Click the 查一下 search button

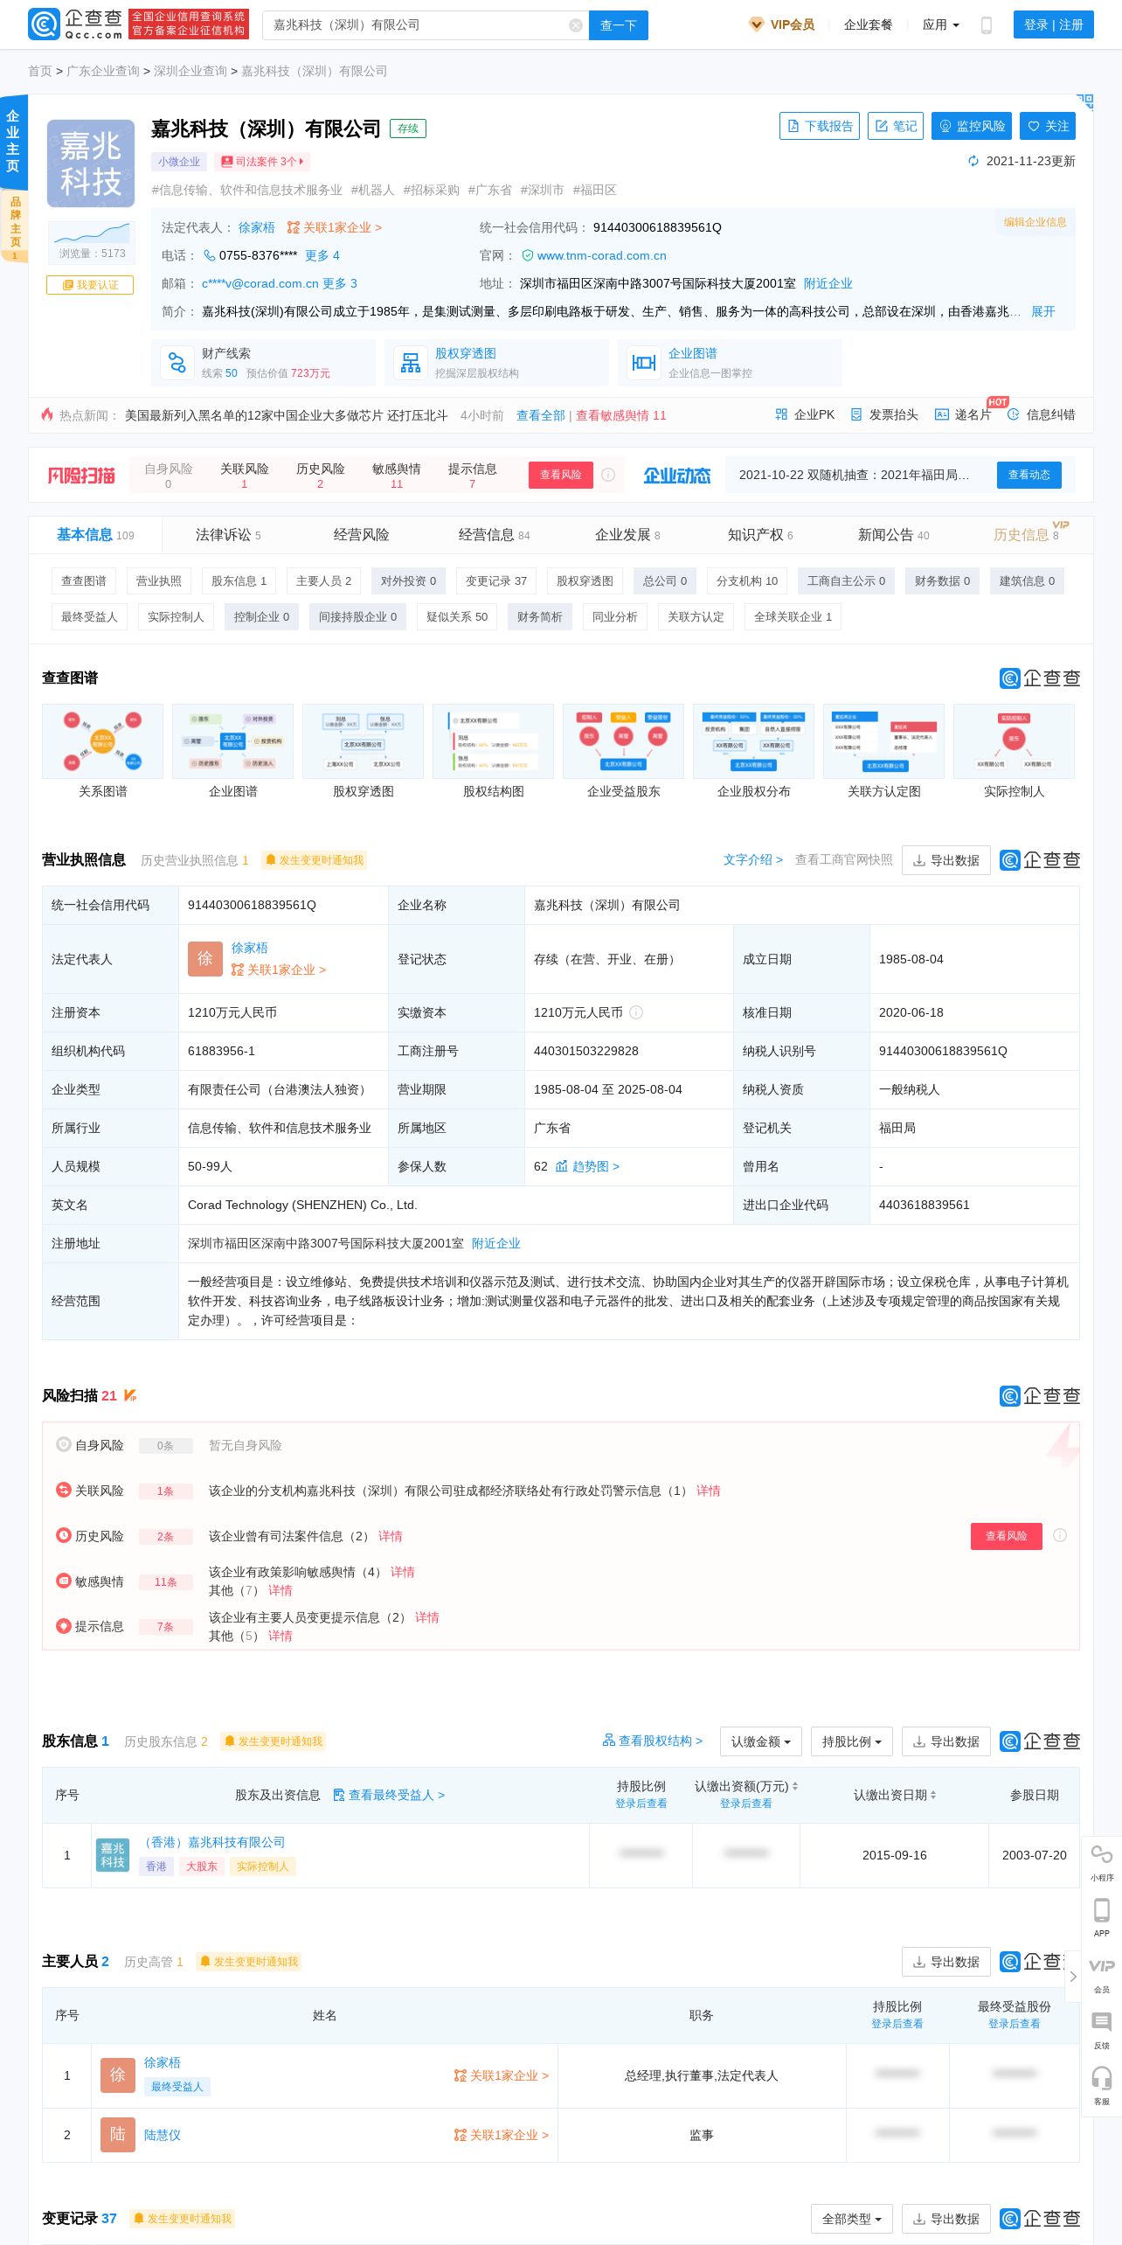[619, 25]
